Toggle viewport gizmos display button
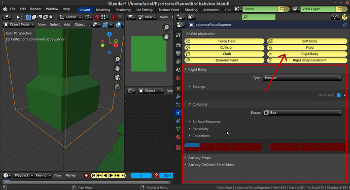 click(x=105, y=25)
